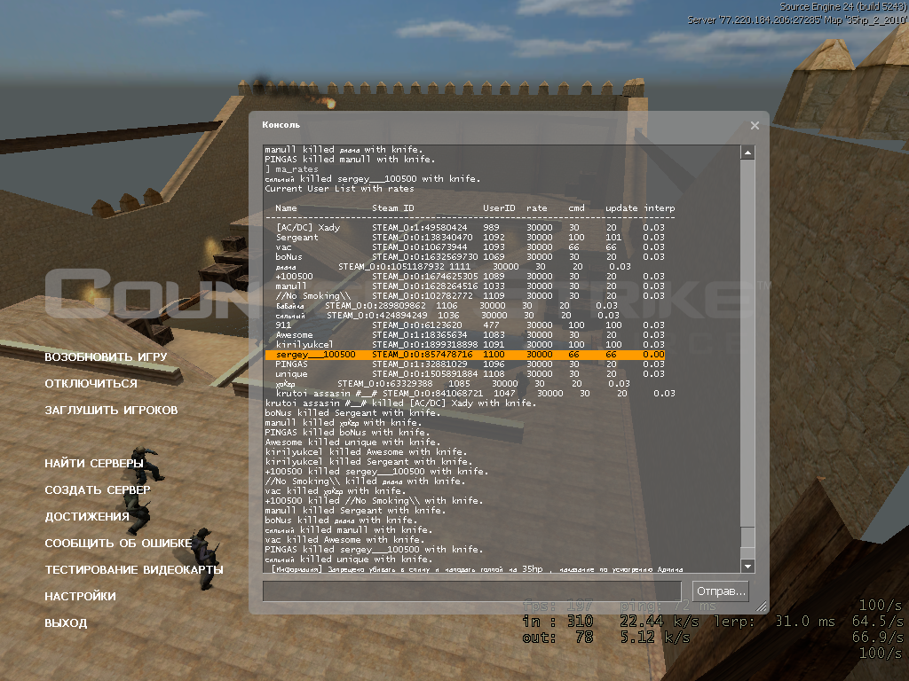909x681 pixels.
Task: Open ДОСТИЖЕНИЯ from the menu
Action: coord(87,517)
